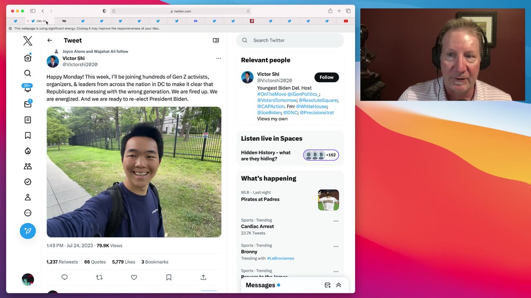
Task: Switch to the YouTube tab
Action: point(346,21)
